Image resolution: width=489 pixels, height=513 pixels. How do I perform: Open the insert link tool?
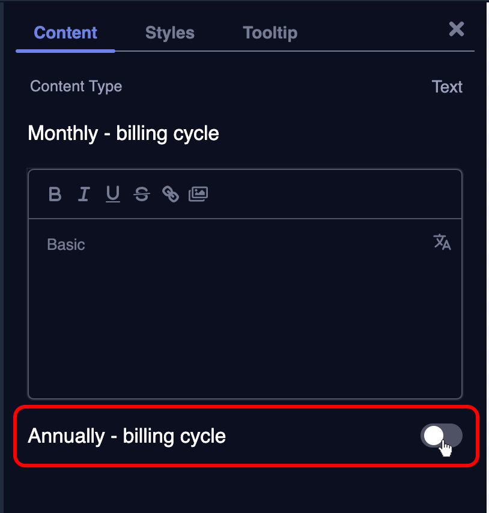[x=171, y=194]
